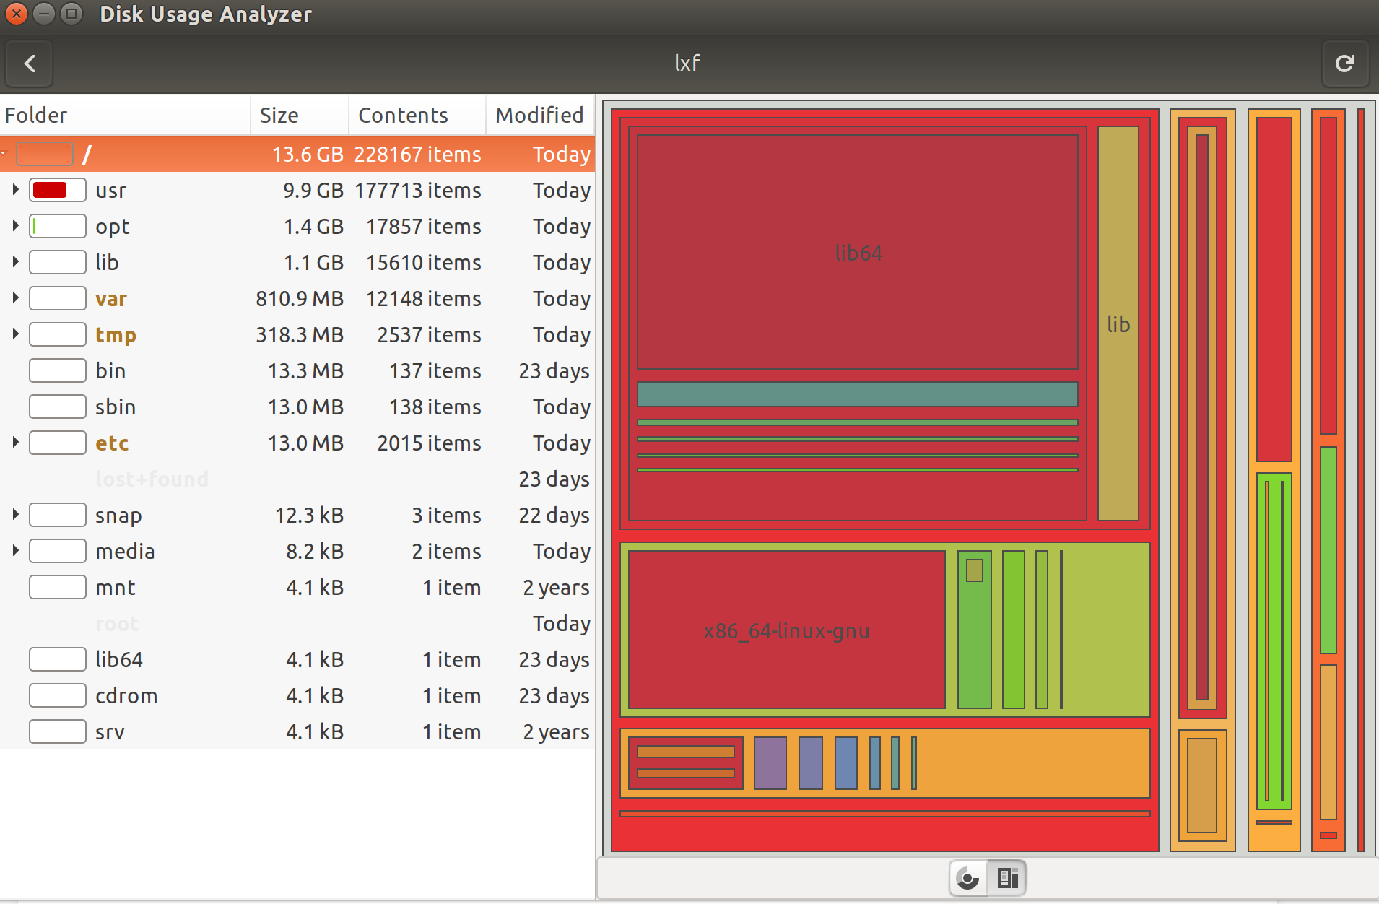
Task: Select the teal bar in the treemap
Action: tap(858, 394)
